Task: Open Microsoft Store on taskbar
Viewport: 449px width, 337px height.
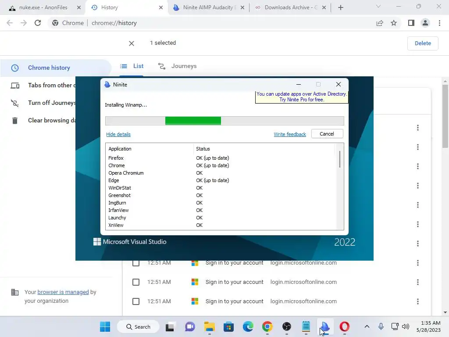Action: [228, 326]
